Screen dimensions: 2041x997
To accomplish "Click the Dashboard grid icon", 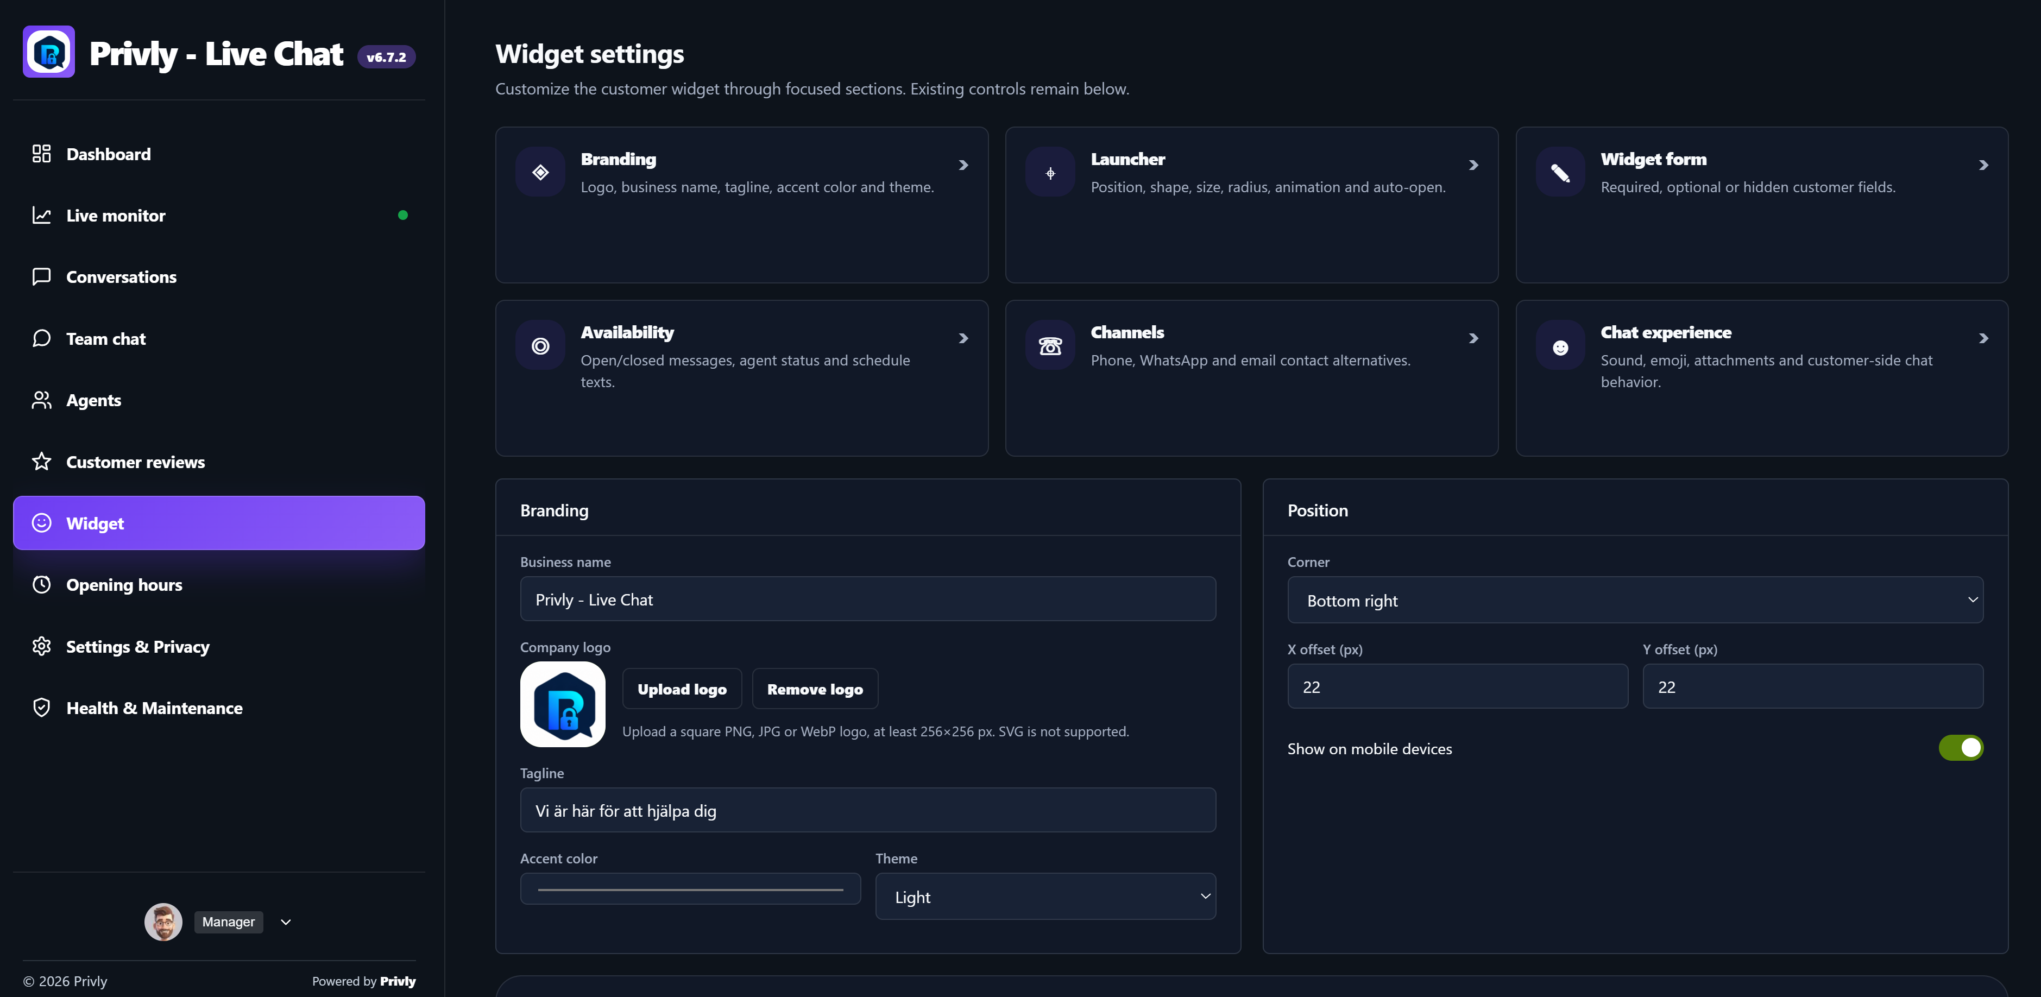I will [41, 154].
